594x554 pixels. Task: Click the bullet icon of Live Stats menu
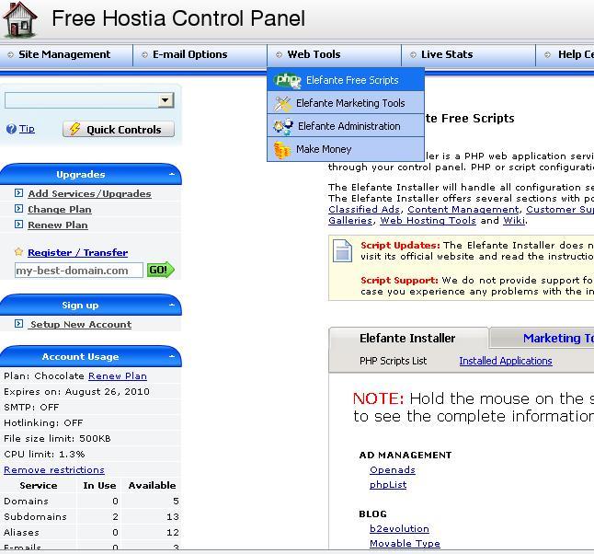click(413, 54)
